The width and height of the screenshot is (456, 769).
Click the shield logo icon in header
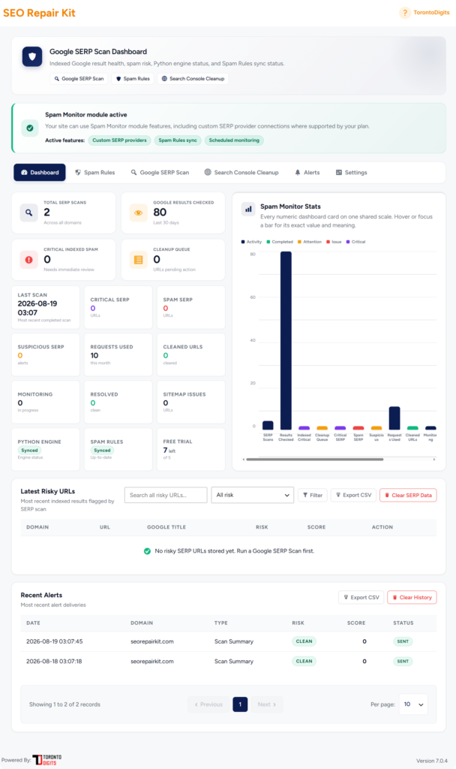coord(32,56)
